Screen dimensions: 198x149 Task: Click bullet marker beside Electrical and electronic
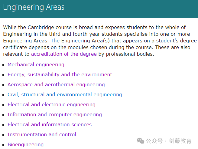coord(3,105)
